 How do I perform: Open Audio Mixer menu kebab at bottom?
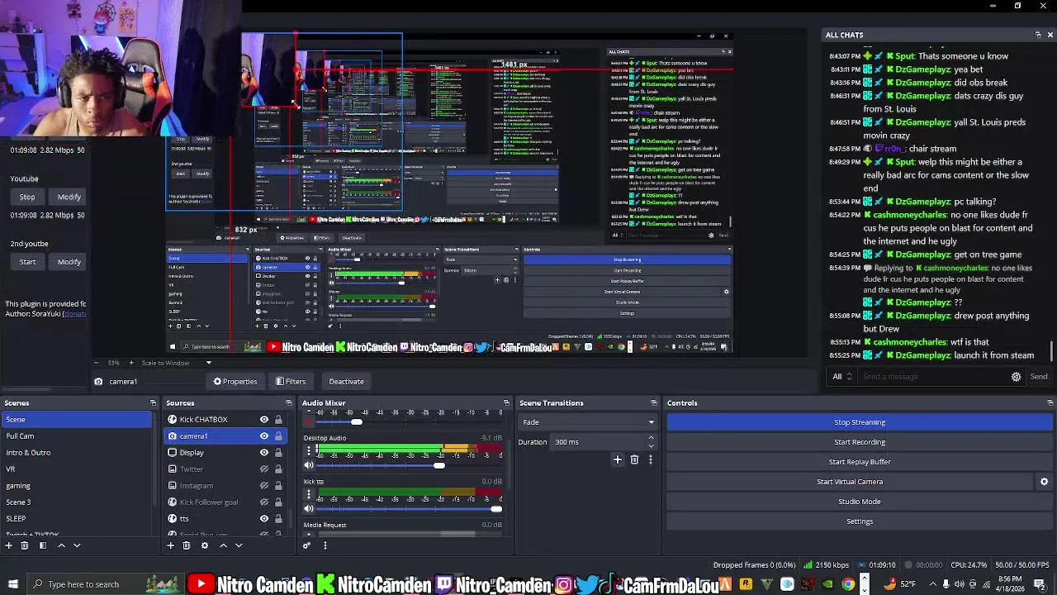325,545
